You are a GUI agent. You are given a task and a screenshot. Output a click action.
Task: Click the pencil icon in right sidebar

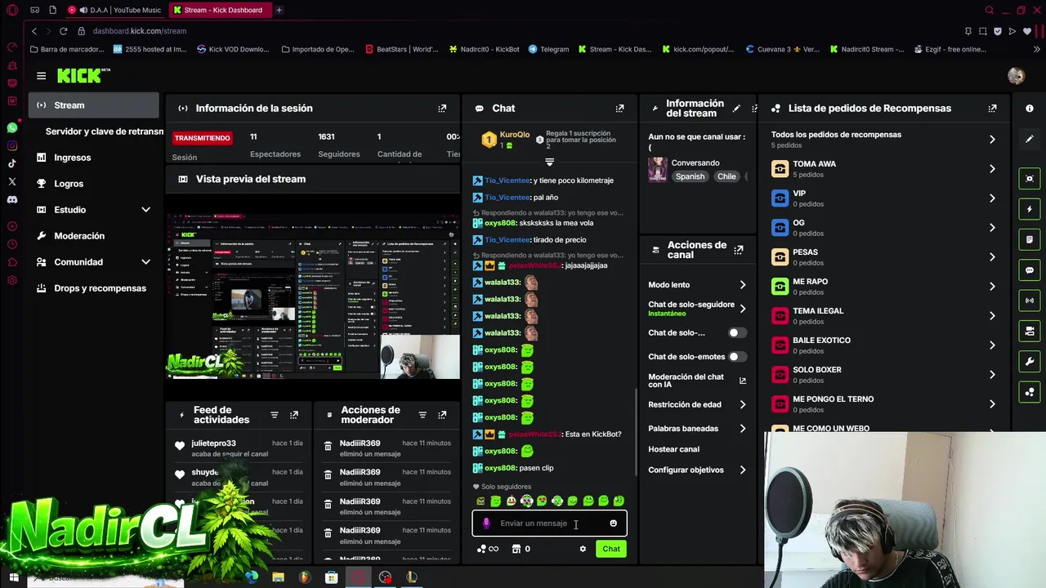click(1030, 139)
